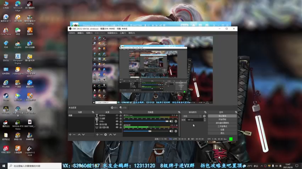This screenshot has height=169, width=302.
Task: Click the start recording 开始录制 button
Action: tap(222, 119)
